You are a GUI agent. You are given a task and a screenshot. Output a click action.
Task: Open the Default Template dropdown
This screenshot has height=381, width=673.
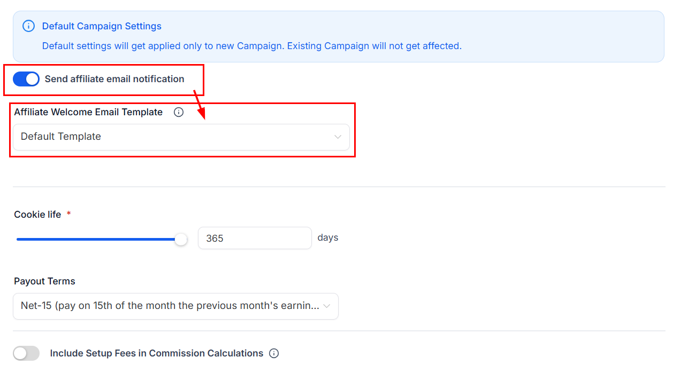181,137
